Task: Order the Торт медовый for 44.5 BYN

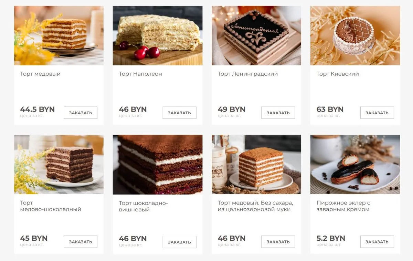Action: 81,113
